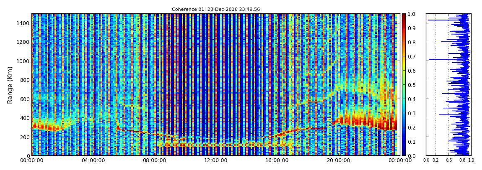This screenshot has height=170, width=482.
Task: Click the blue line profile plot on the right
Action: tap(448, 84)
